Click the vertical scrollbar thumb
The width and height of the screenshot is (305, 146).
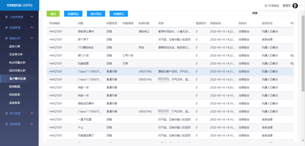pyautogui.click(x=303, y=53)
